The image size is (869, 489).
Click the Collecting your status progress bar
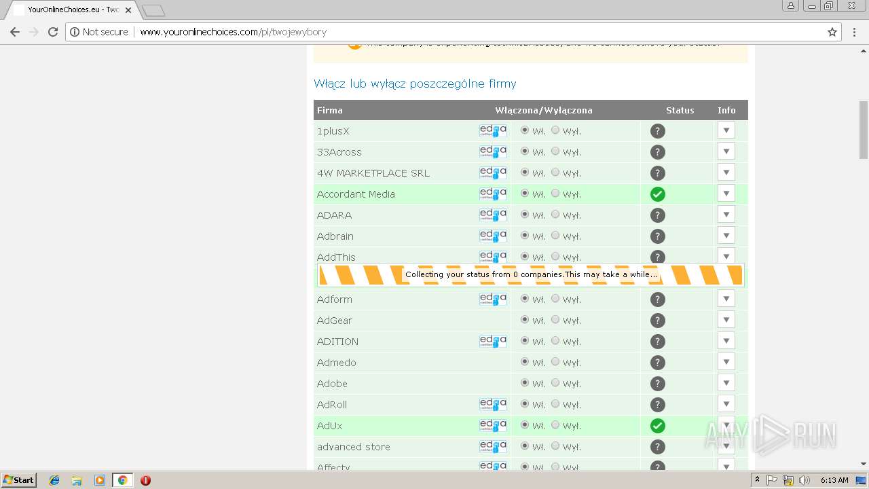pyautogui.click(x=531, y=275)
